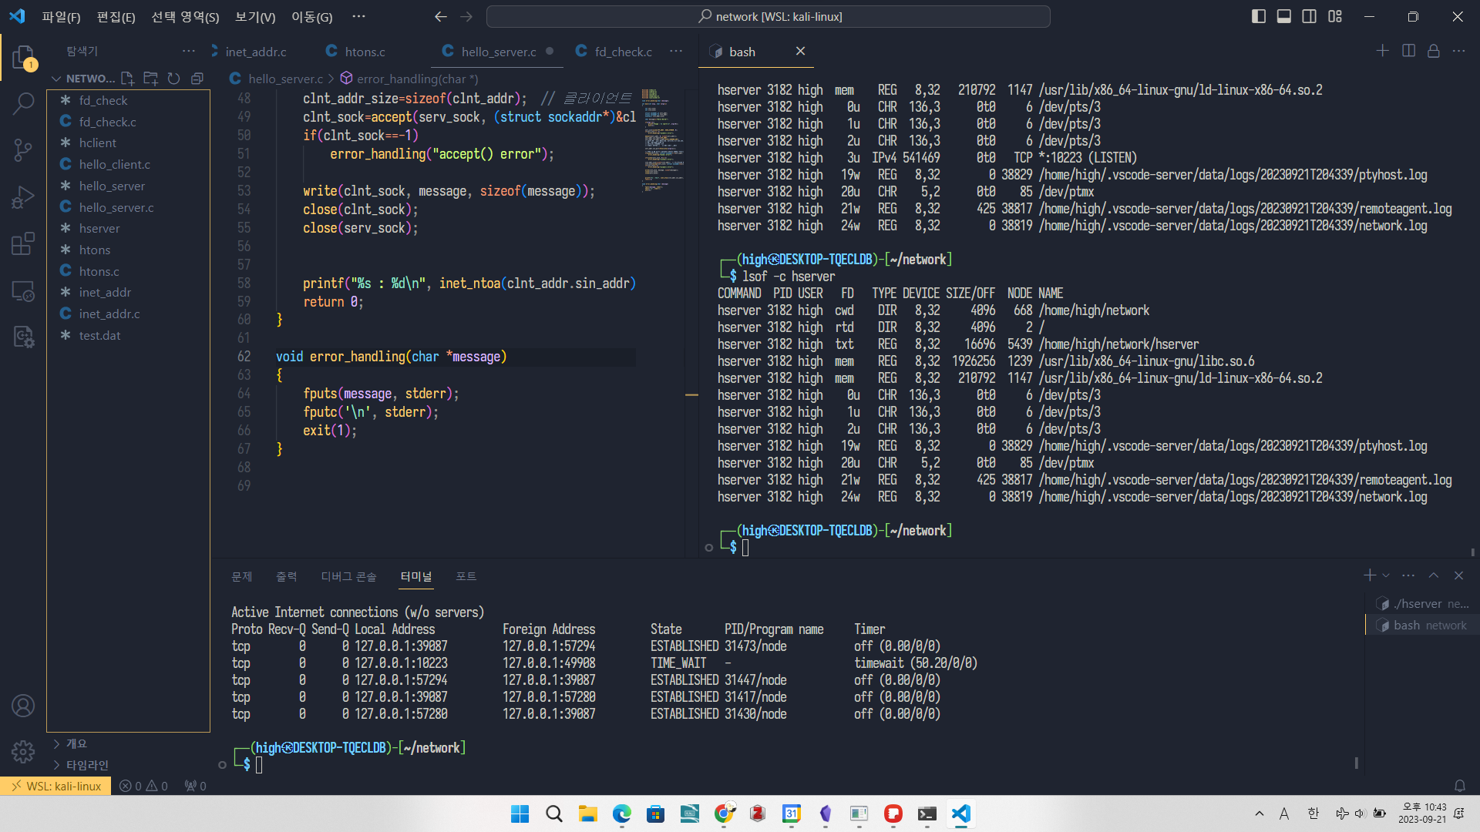Open the Search view in activity bar
This screenshot has width=1480, height=832.
point(23,103)
